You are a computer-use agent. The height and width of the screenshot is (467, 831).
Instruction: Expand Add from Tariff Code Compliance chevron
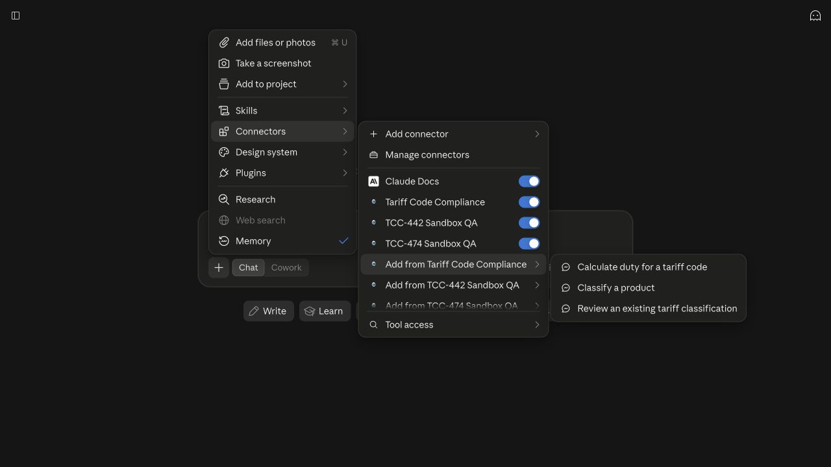537,265
